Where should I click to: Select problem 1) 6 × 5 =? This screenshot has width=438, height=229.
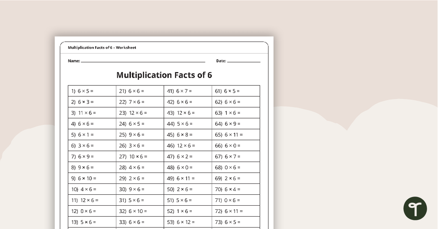(x=83, y=91)
